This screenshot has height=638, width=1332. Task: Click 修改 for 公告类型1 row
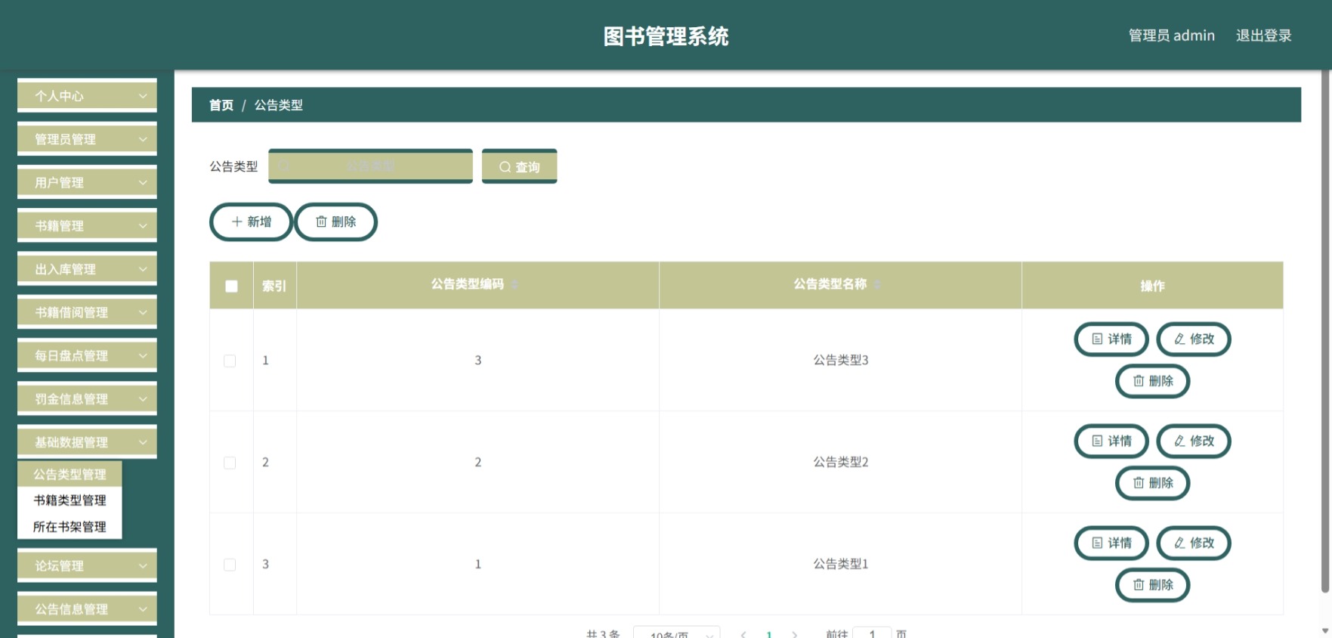[x=1194, y=543]
